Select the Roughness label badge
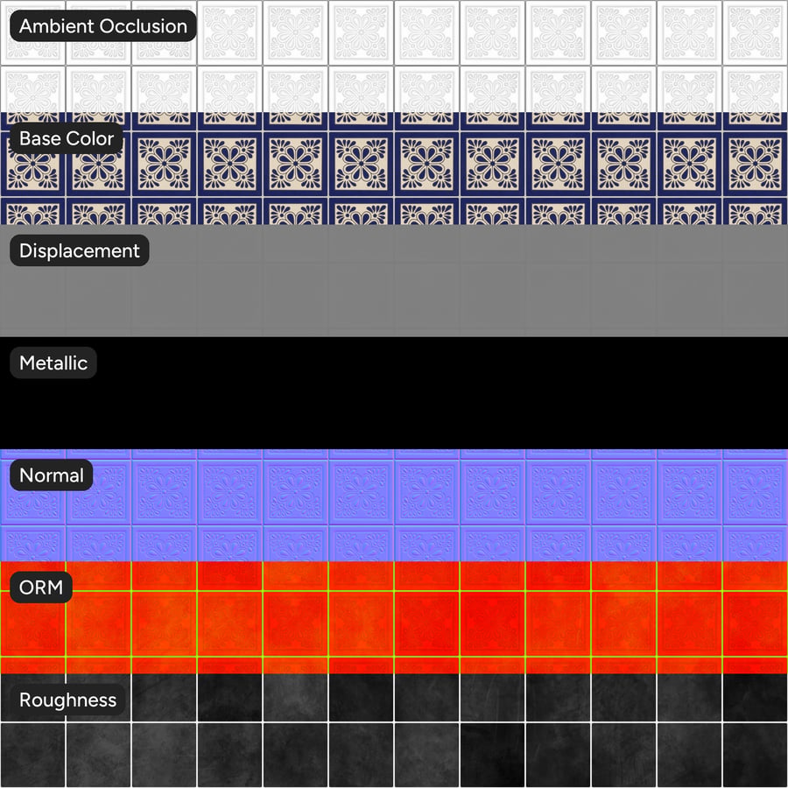 [x=67, y=700]
